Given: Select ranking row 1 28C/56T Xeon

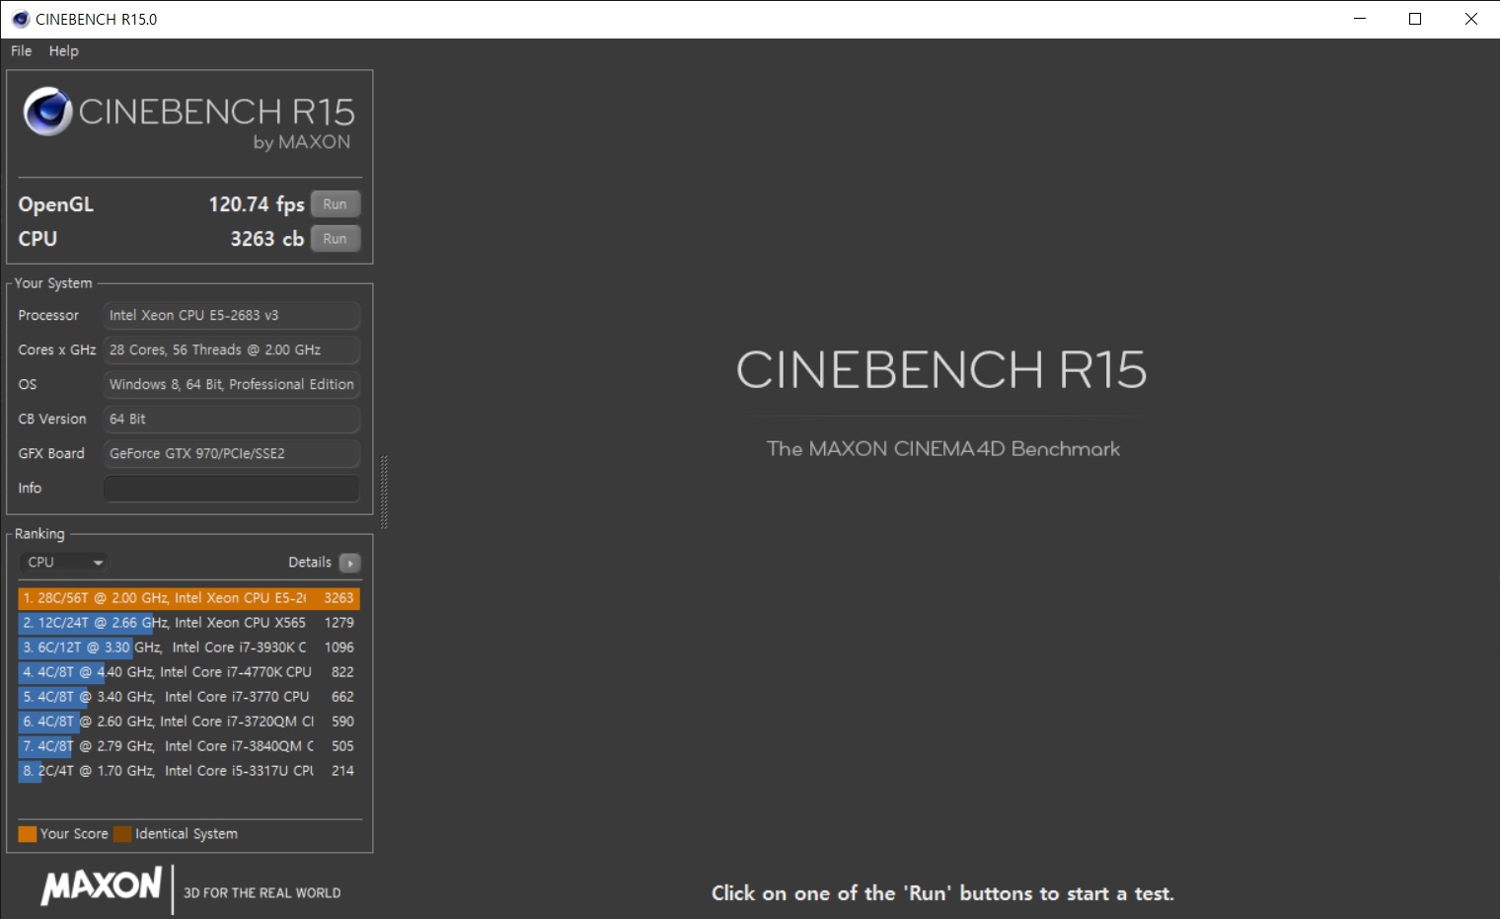Looking at the screenshot, I should [x=188, y=598].
